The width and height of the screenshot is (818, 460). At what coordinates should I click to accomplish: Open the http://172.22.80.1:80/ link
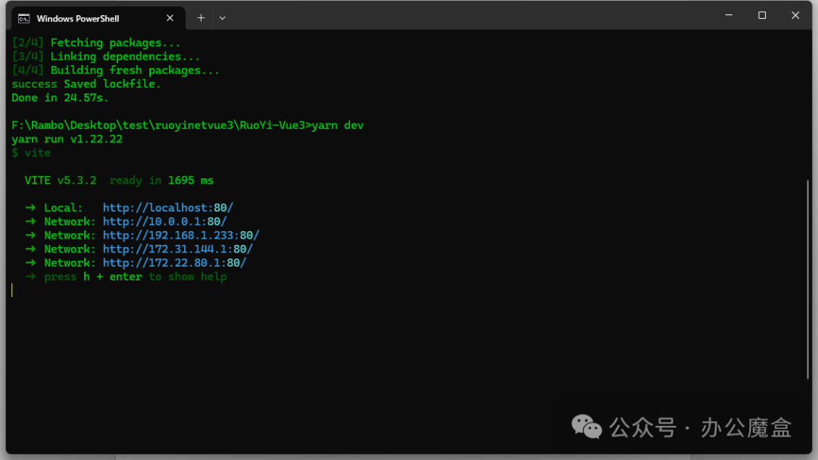click(175, 263)
